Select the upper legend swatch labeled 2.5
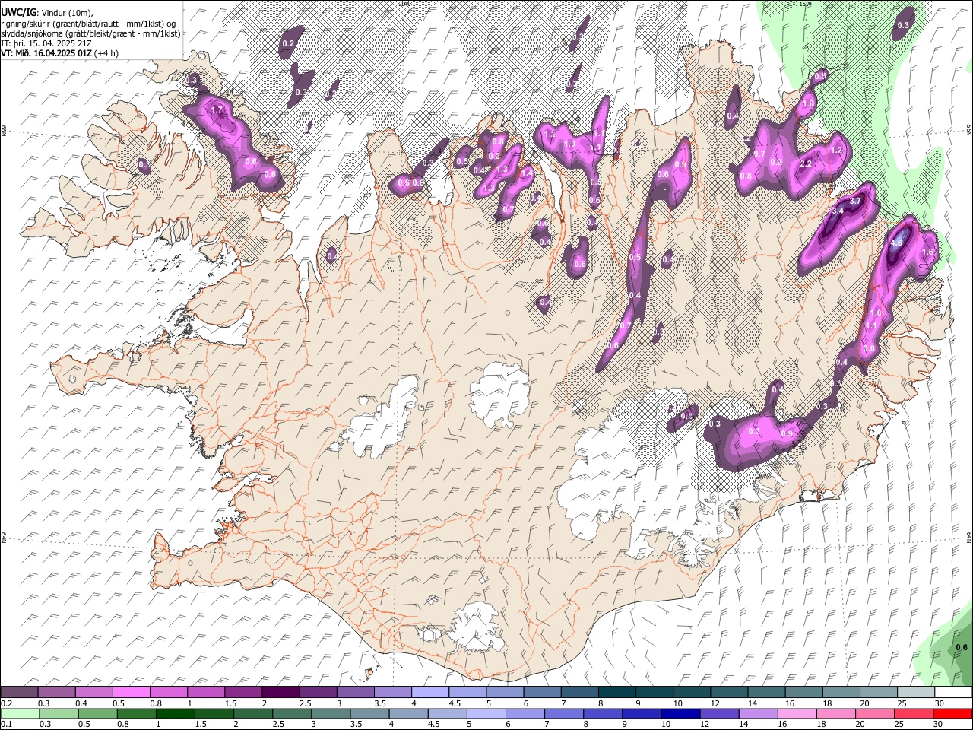Screen dimensions: 973x730 coord(317,692)
